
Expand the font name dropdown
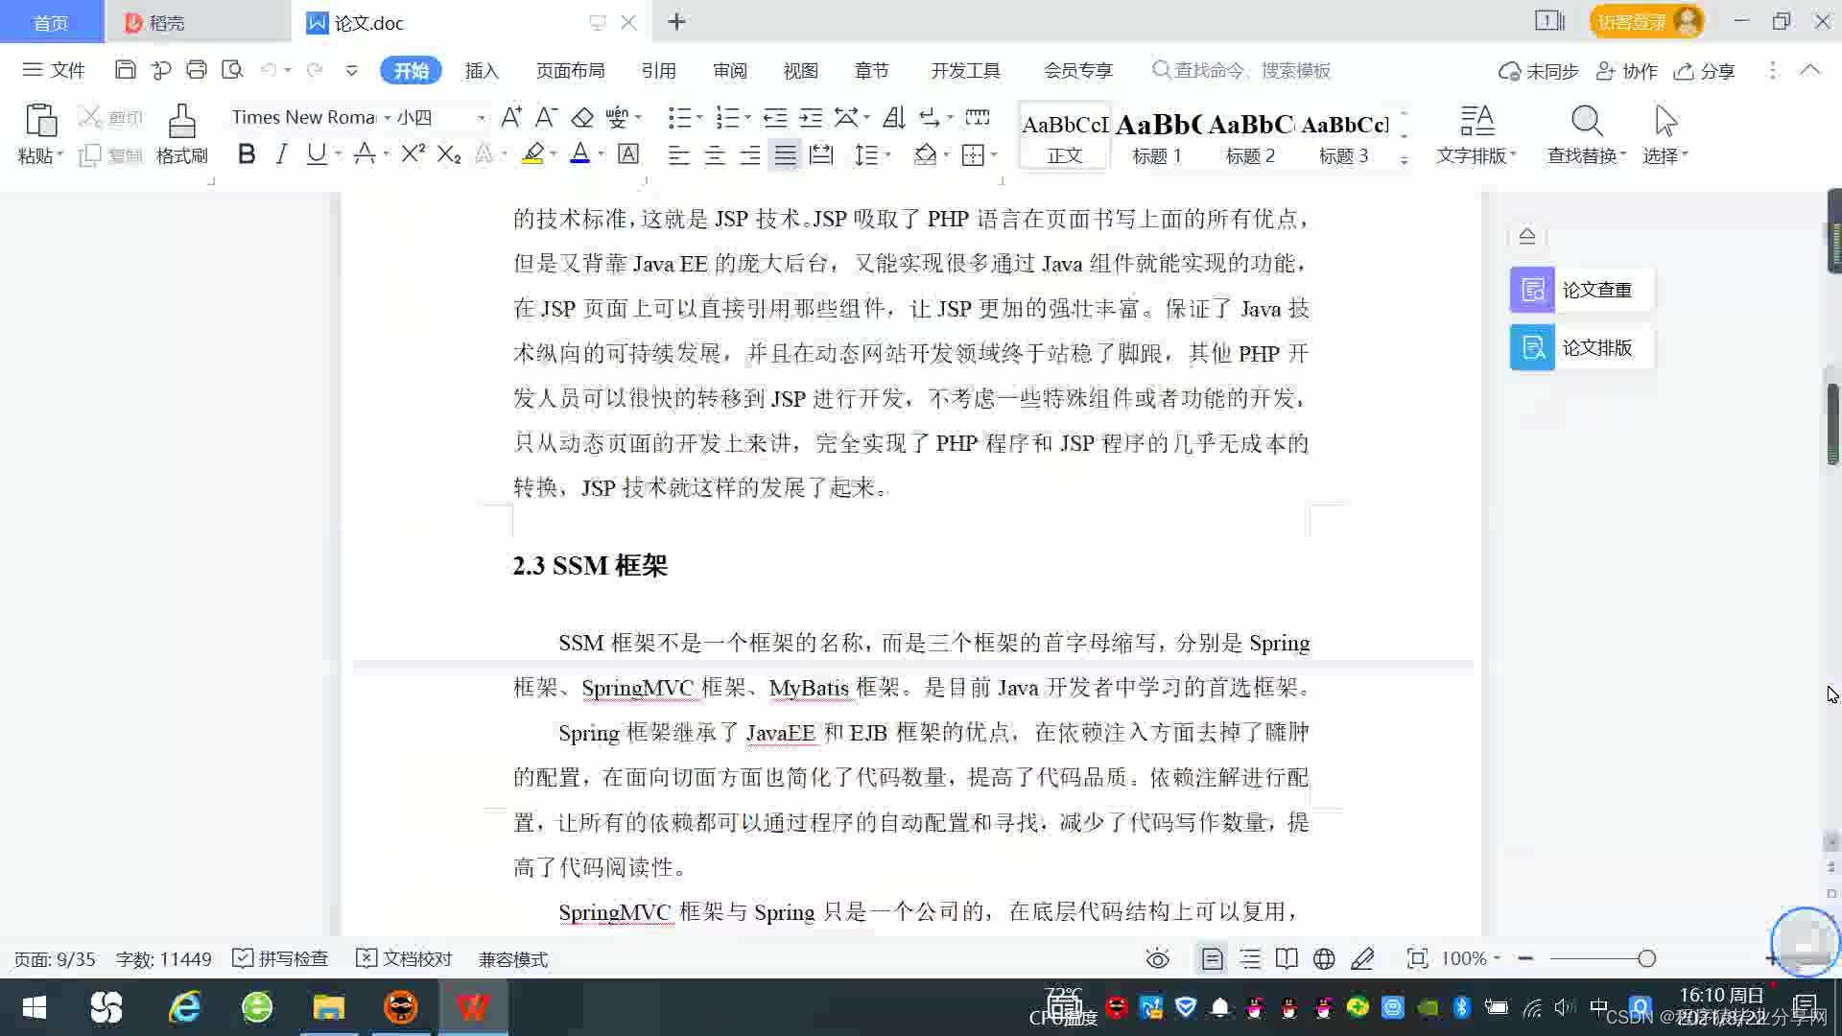[388, 118]
